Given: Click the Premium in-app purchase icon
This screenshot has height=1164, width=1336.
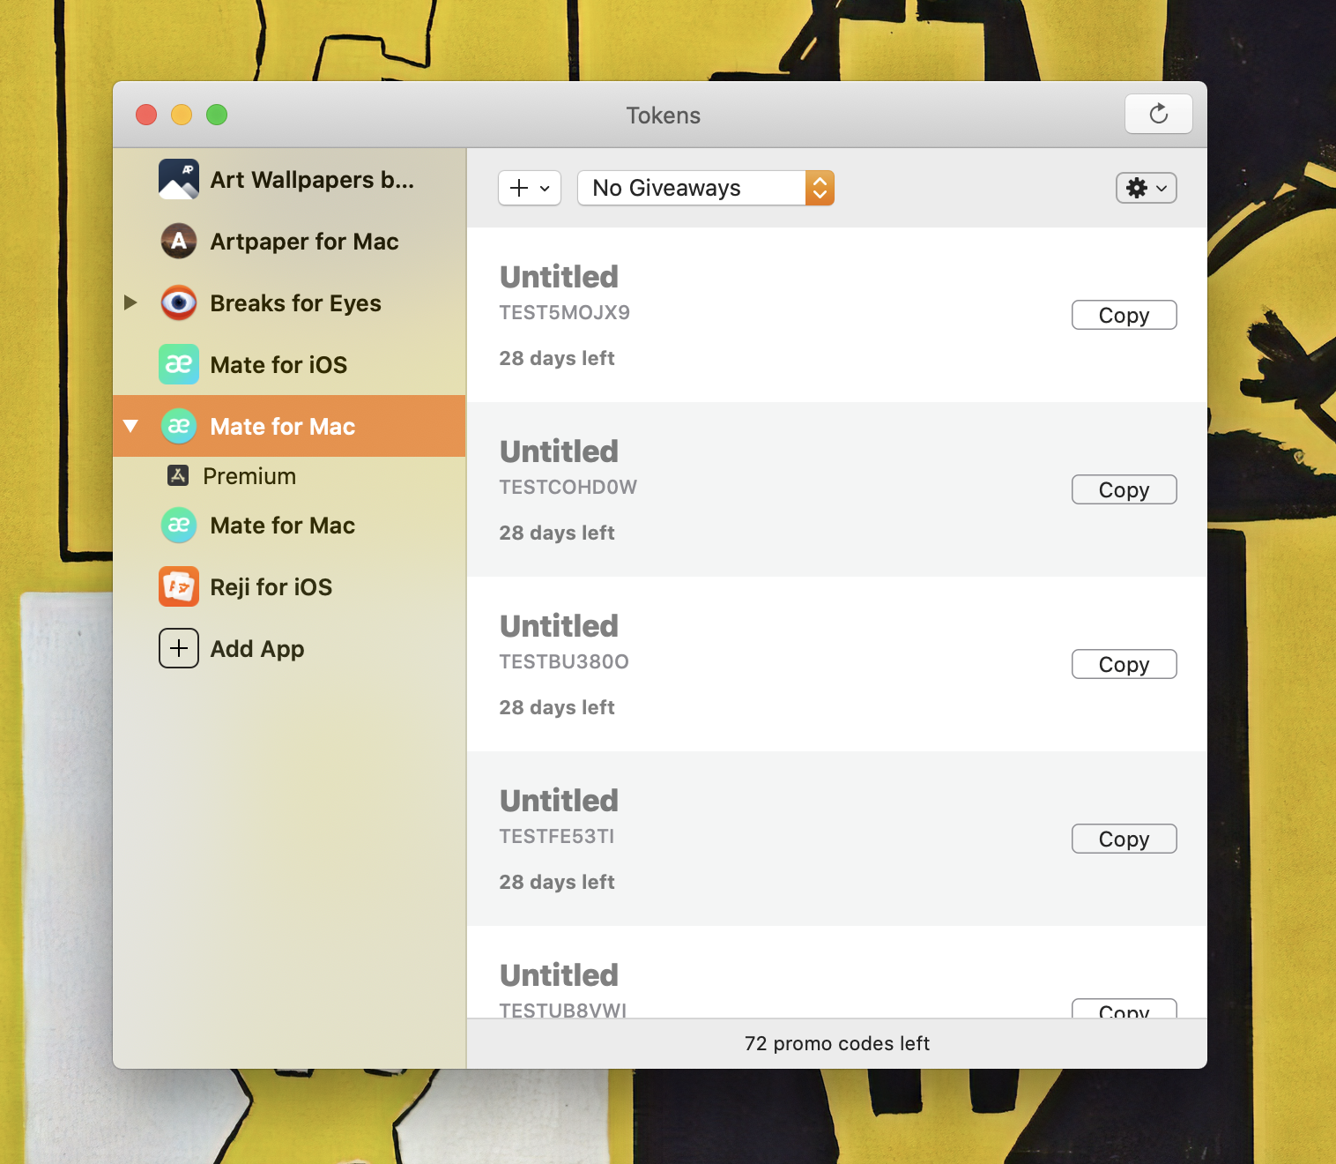Looking at the screenshot, I should tap(178, 476).
